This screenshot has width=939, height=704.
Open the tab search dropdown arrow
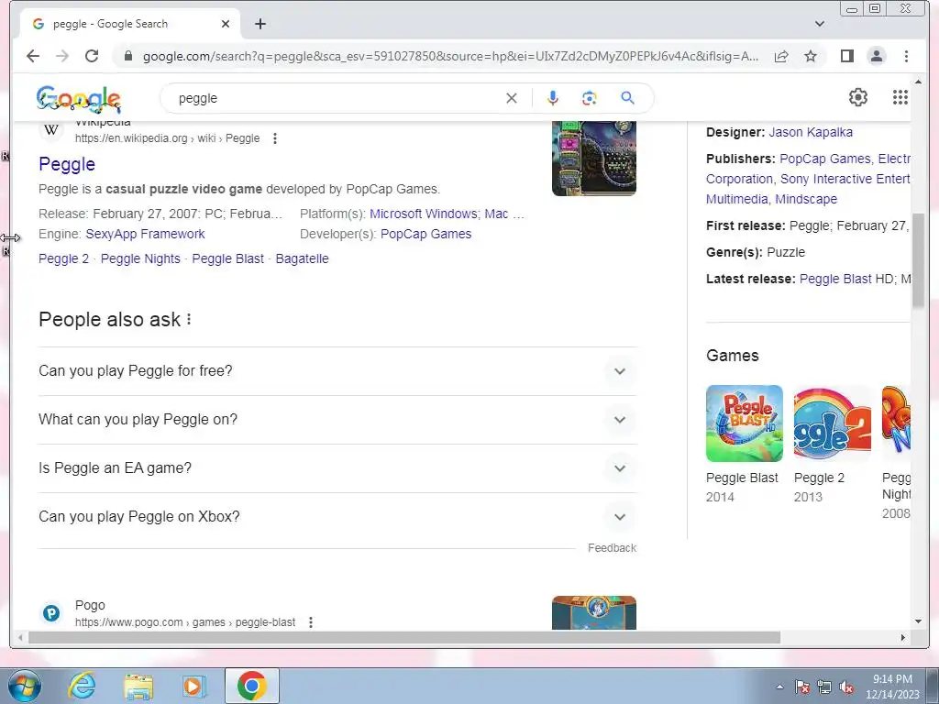(820, 24)
